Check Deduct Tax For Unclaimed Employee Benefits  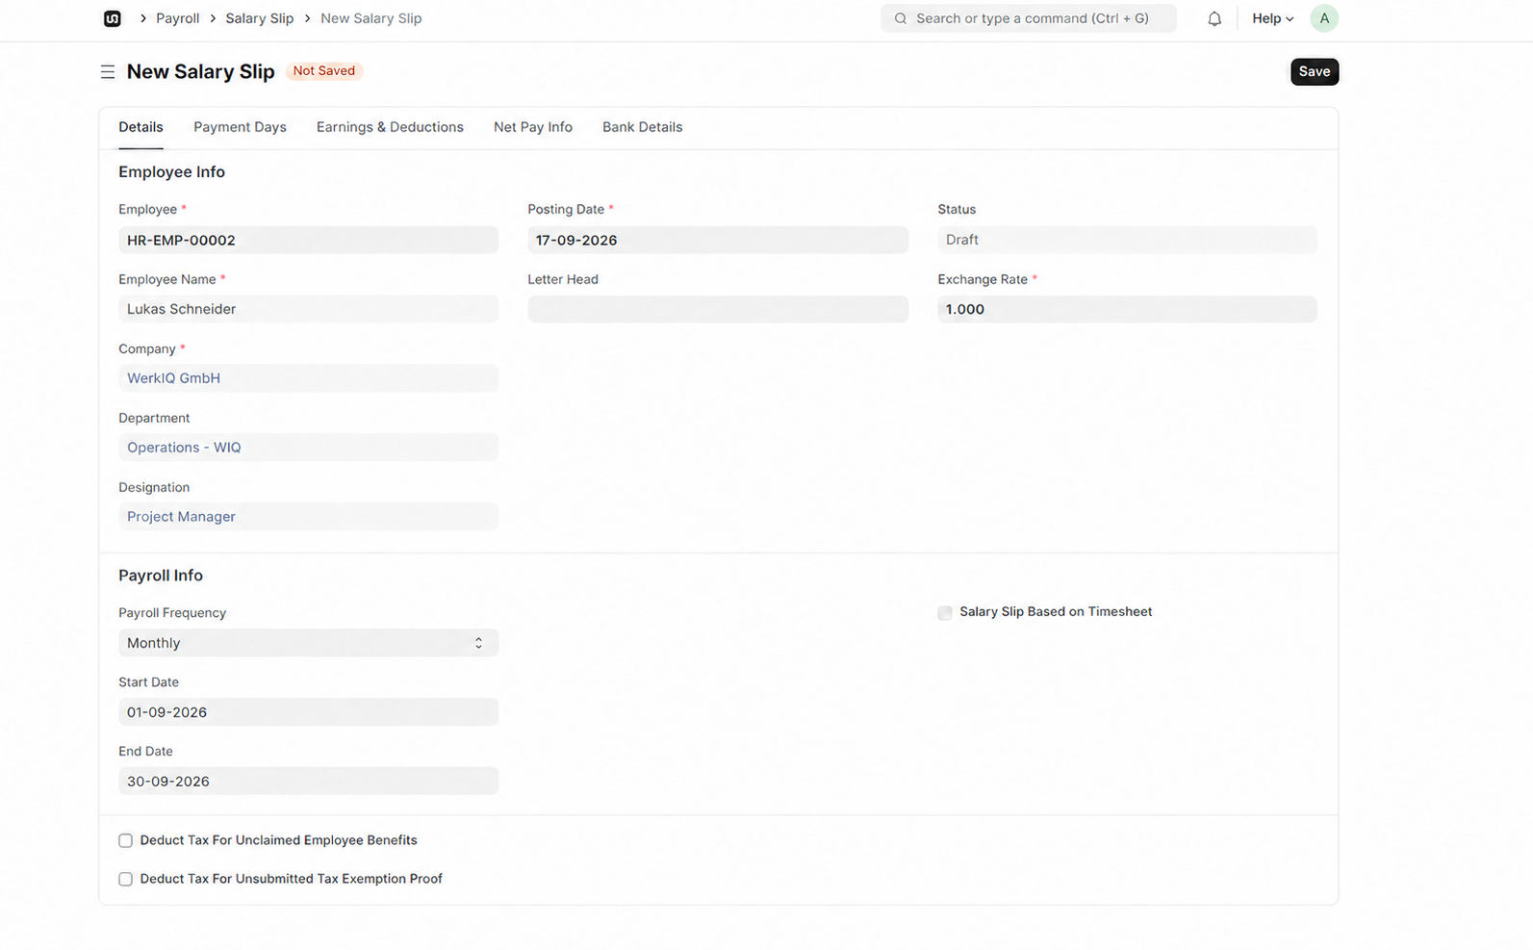(x=125, y=841)
